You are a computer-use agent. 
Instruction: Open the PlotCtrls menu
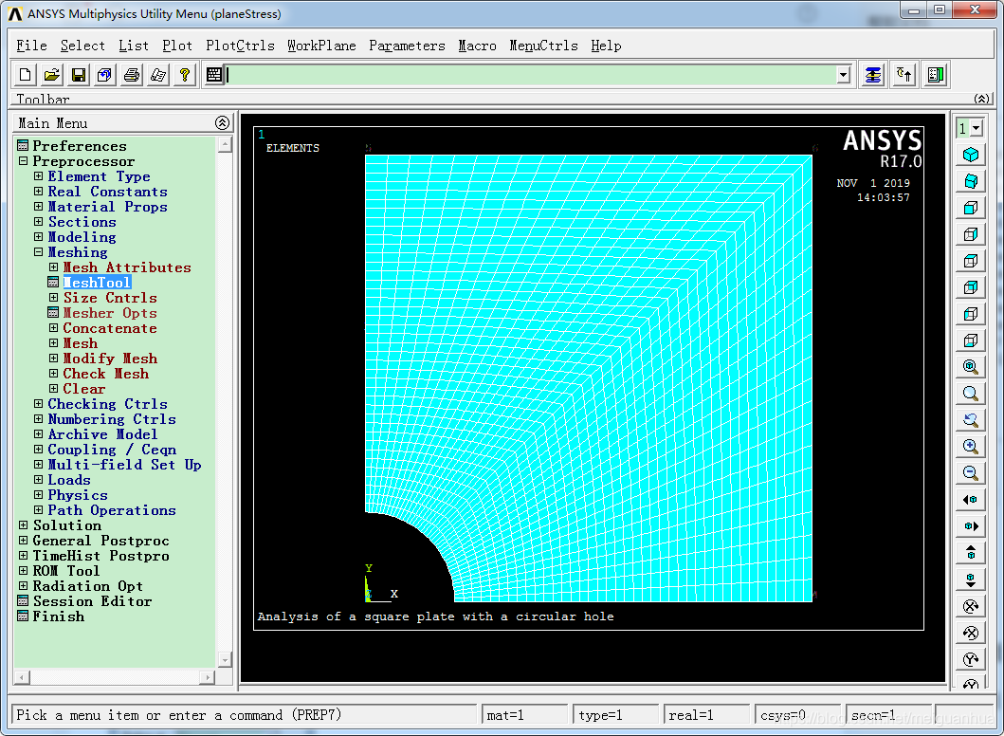(240, 46)
